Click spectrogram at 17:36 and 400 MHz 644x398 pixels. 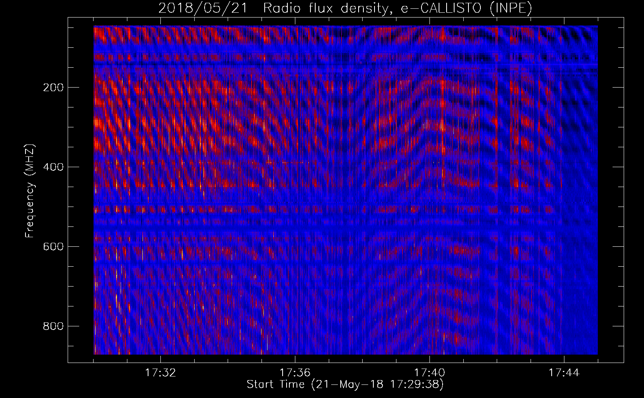pyautogui.click(x=295, y=167)
